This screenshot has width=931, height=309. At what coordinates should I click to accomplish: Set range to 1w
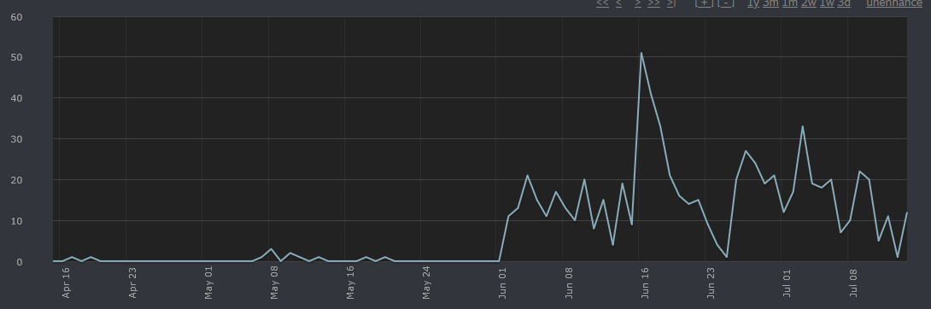[827, 3]
